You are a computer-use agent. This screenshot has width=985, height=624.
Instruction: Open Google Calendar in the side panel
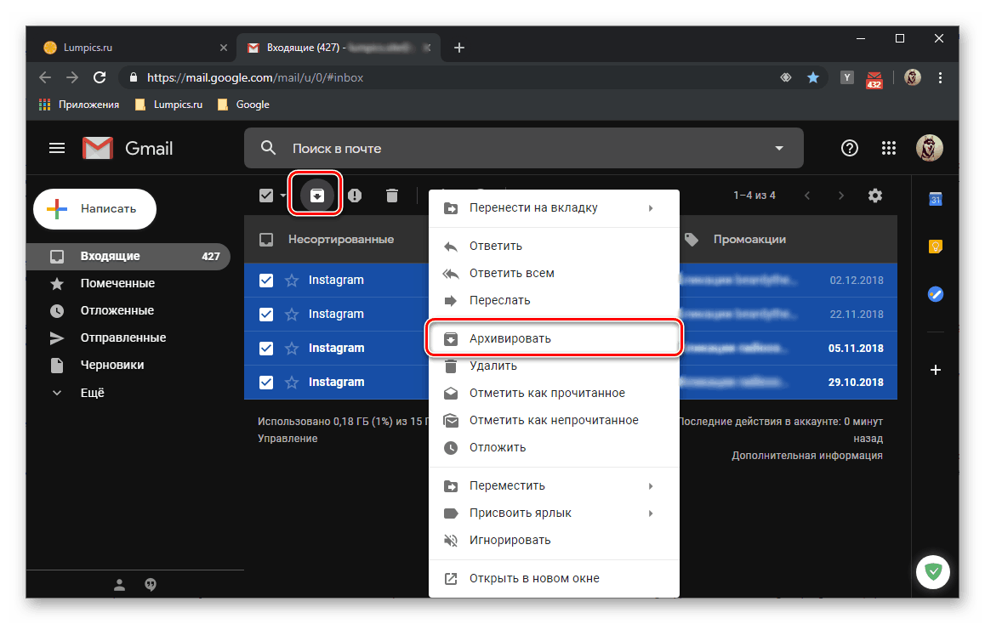(935, 200)
